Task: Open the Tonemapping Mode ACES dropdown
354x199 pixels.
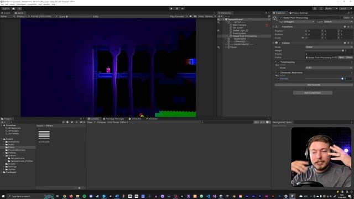Action: 329,67
